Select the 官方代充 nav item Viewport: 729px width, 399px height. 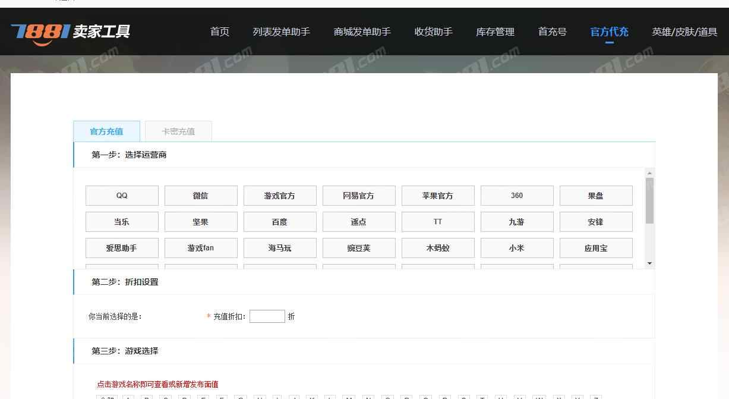coord(610,32)
